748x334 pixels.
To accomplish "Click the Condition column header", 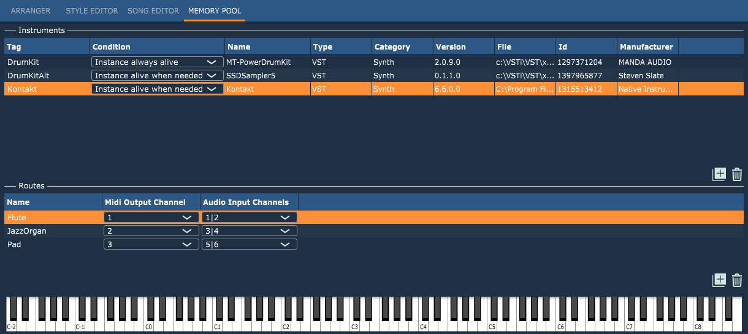I will [x=158, y=46].
